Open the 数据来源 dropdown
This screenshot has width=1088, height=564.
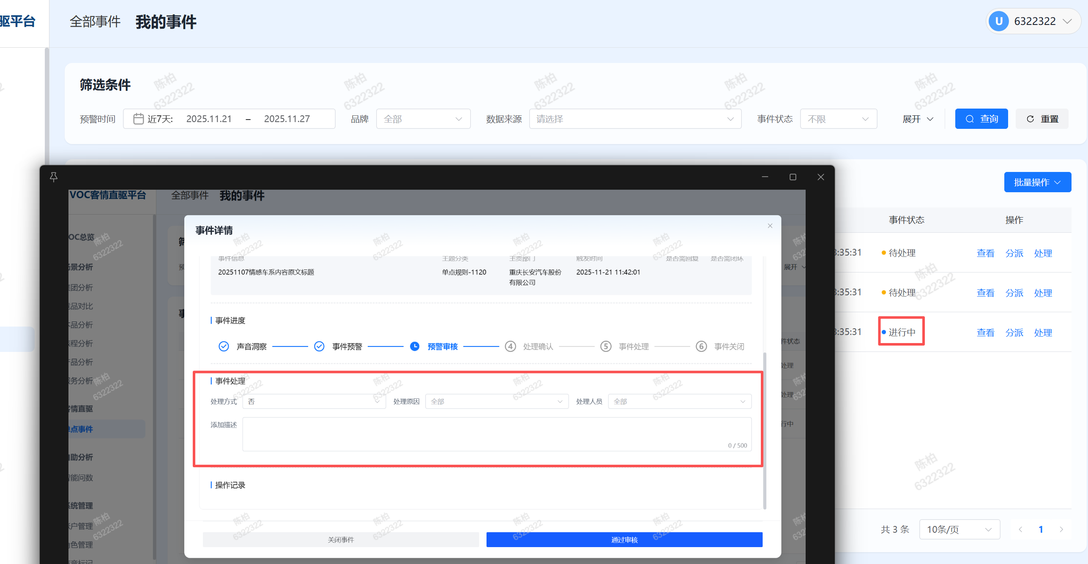[x=635, y=119]
